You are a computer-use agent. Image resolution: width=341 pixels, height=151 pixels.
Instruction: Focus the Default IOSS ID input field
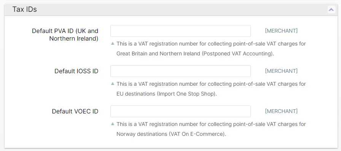(180, 71)
